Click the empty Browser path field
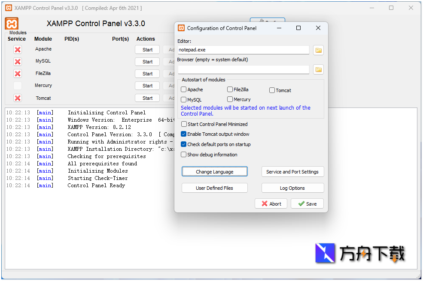Viewport: 423px width, 281px height. click(x=243, y=69)
